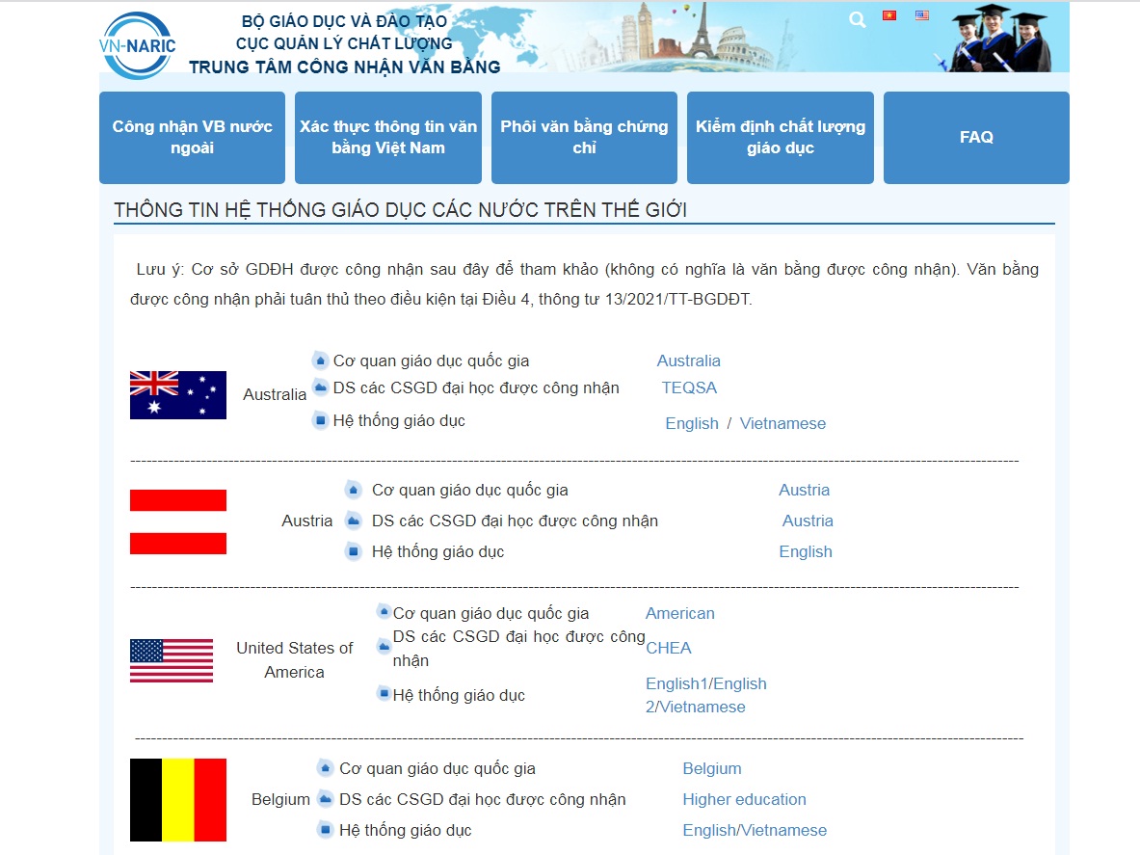Open the TEQSA link for Australia
The image size is (1140, 855).
(689, 387)
